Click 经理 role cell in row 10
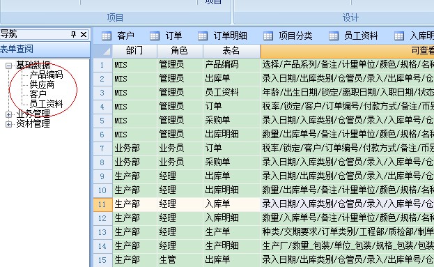 coord(180,190)
